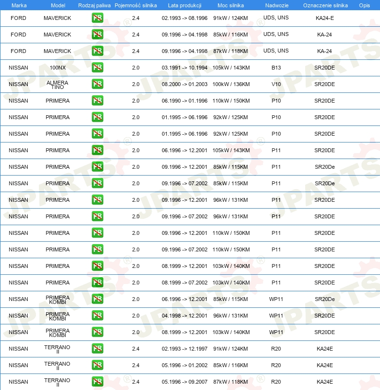Click the fuel icon for Primera 06.1990 -> 01.1996
Screen dimensions: 380x390
[97, 101]
